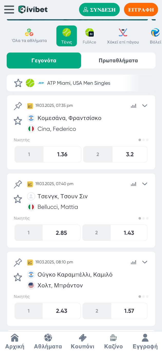
Task: Favorite the ATP Miami tournament star
Action: coord(18,83)
